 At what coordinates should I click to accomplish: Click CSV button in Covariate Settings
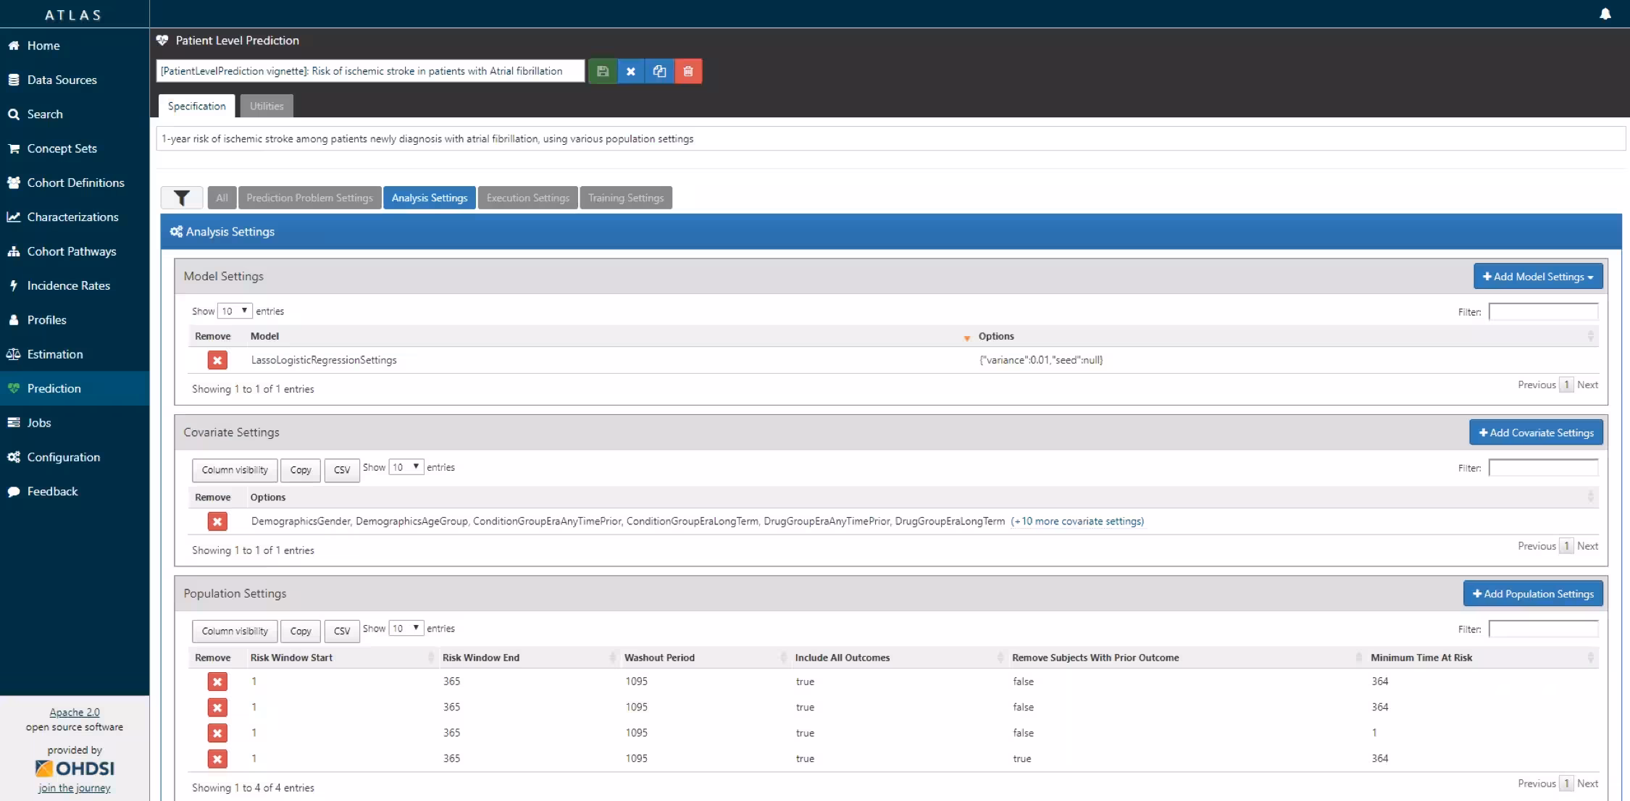342,470
